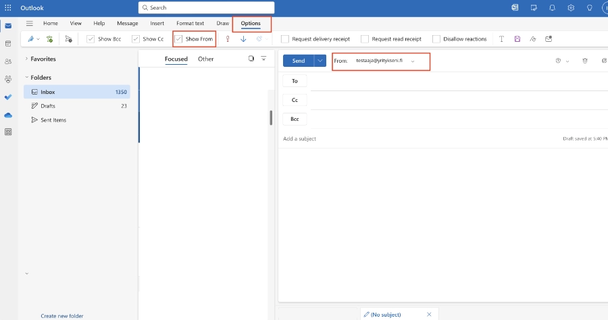Viewport: 608px width, 320px height.
Task: Click the Search box
Action: (206, 7)
